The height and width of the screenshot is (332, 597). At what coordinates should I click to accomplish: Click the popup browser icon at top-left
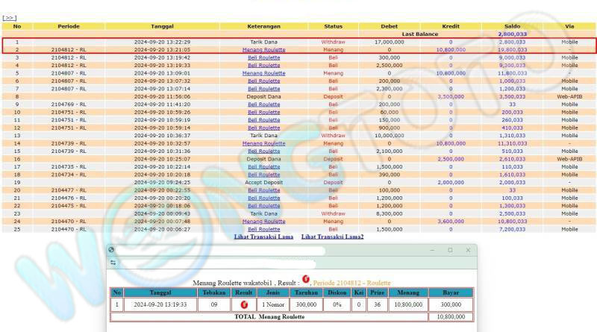click(x=111, y=250)
